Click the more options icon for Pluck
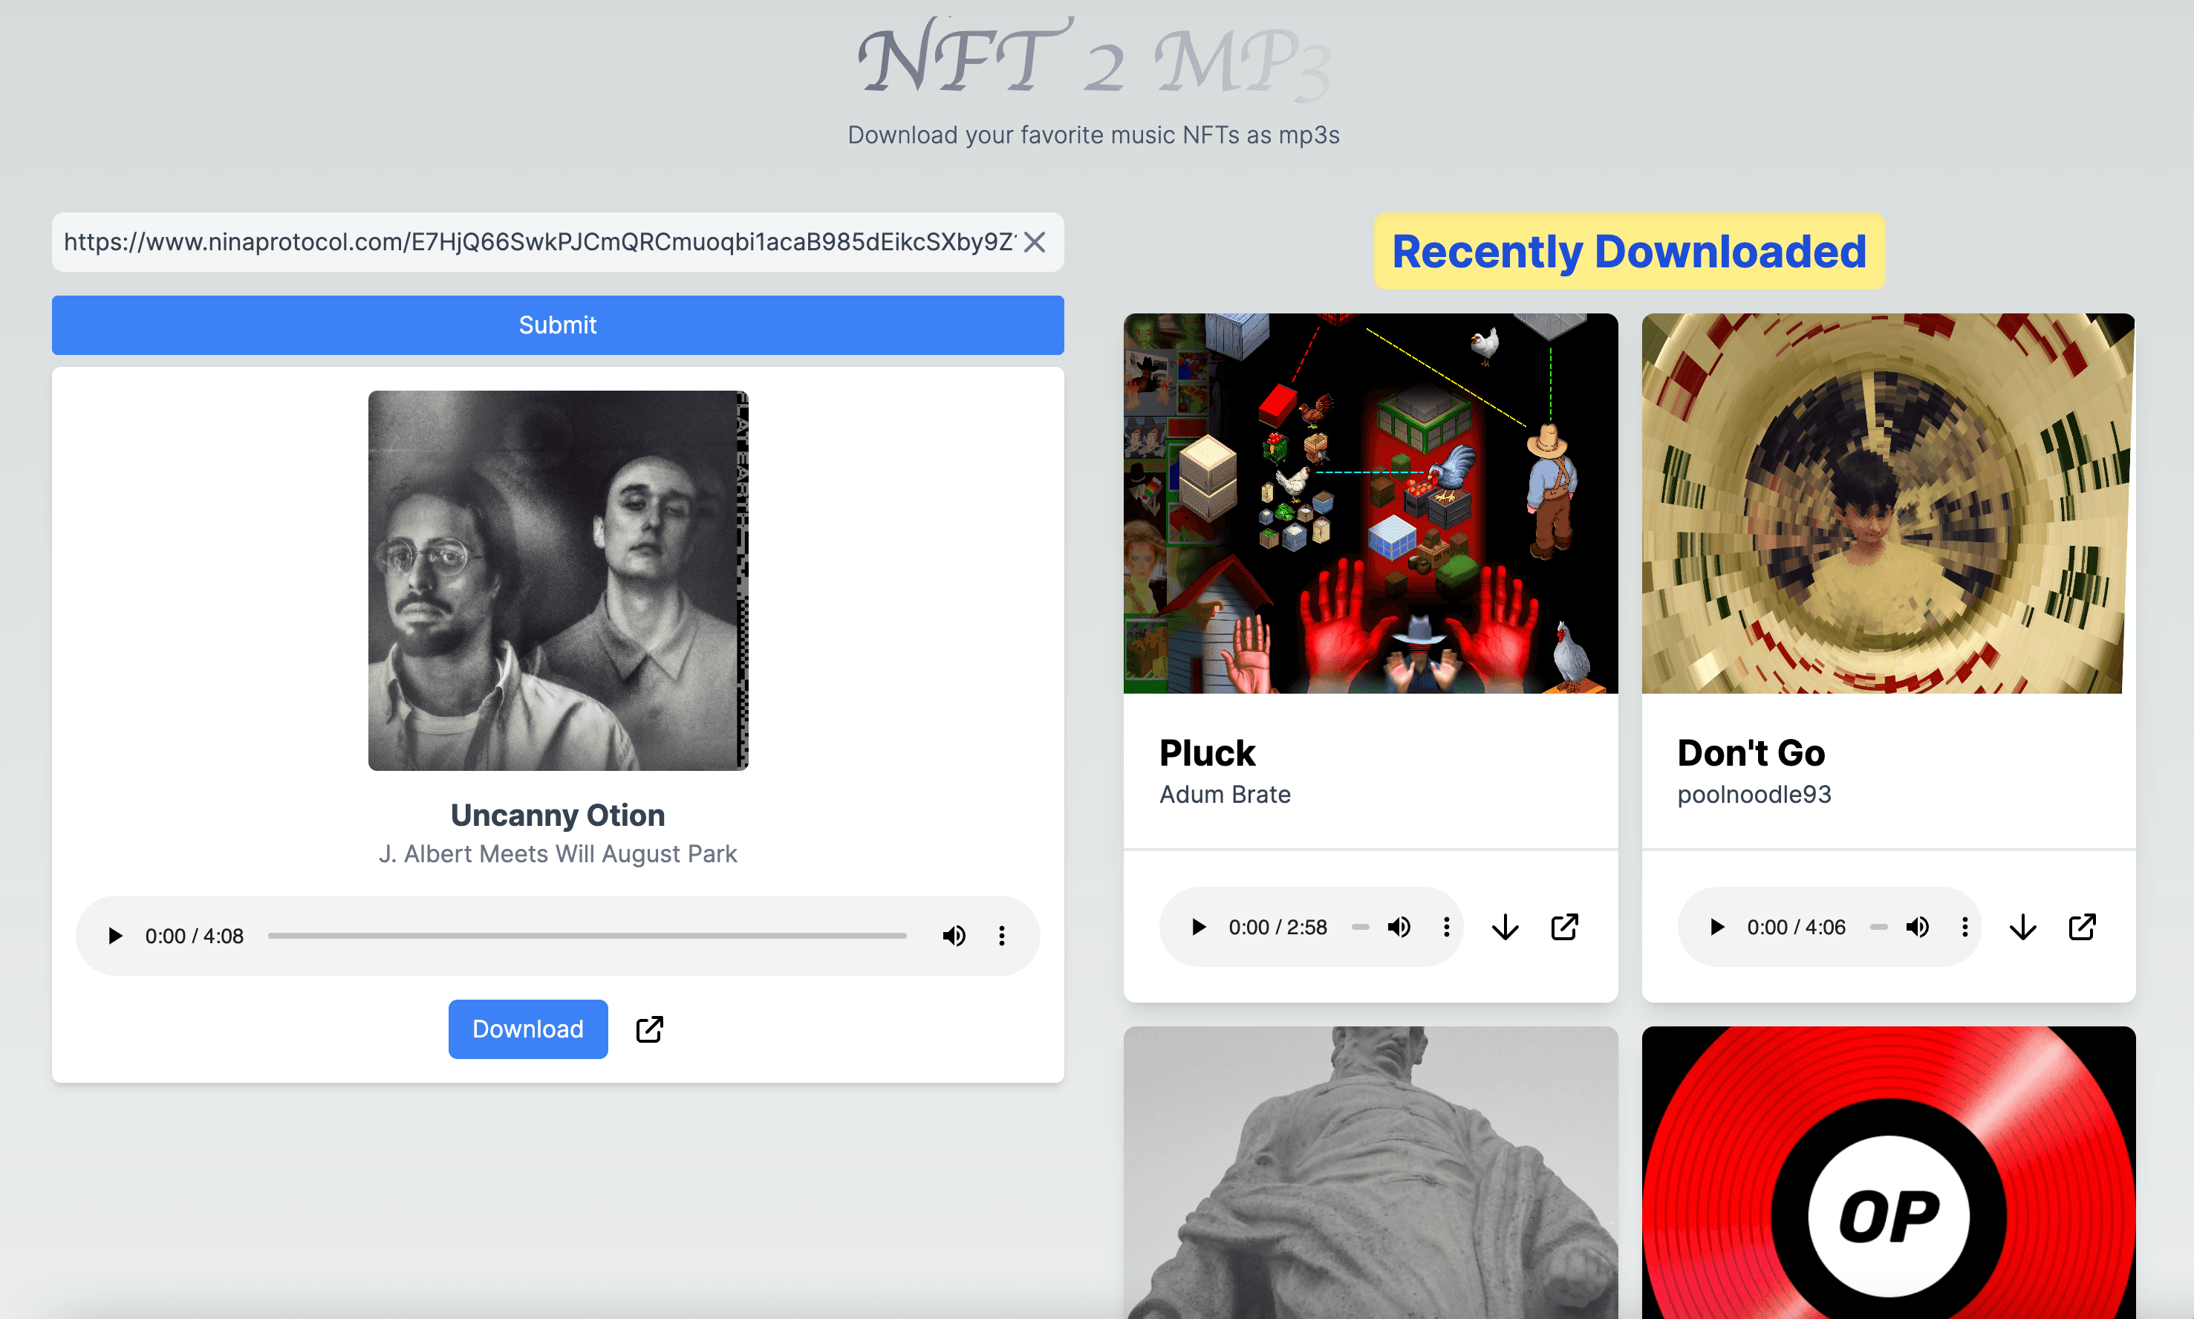The height and width of the screenshot is (1319, 2194). click(x=1445, y=928)
